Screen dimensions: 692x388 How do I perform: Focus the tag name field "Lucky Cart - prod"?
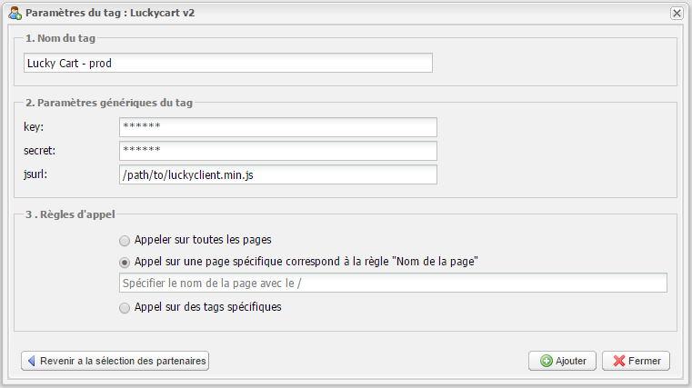click(227, 63)
